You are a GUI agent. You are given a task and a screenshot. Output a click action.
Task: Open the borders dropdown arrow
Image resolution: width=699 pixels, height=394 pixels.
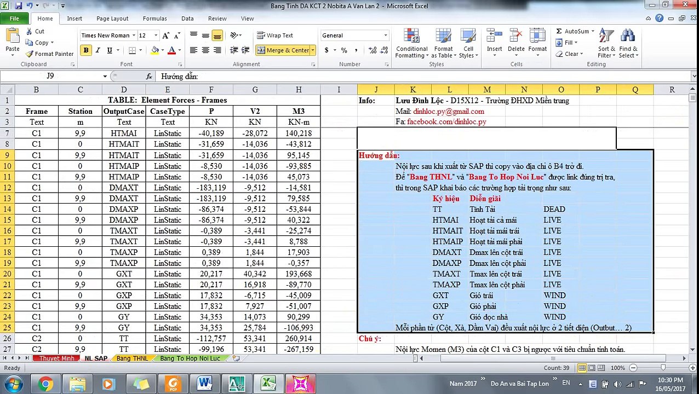[140, 50]
